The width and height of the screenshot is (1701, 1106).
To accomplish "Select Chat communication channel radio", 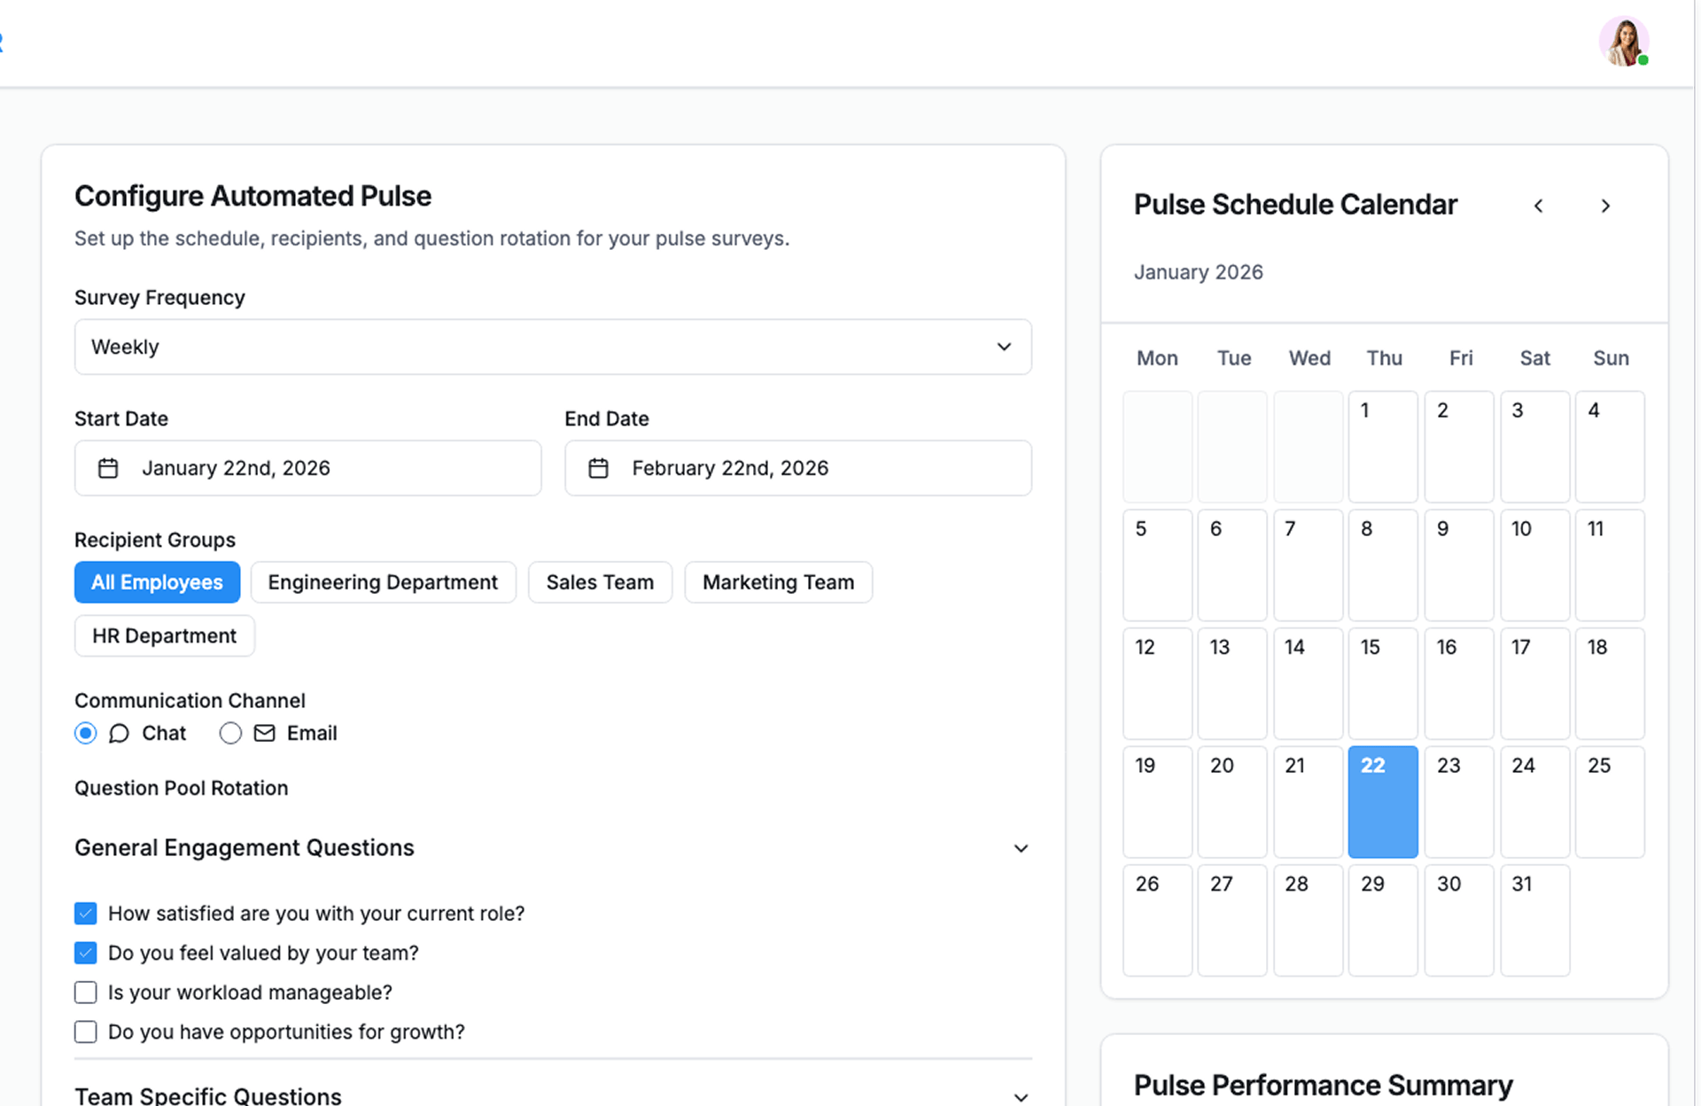I will point(85,733).
